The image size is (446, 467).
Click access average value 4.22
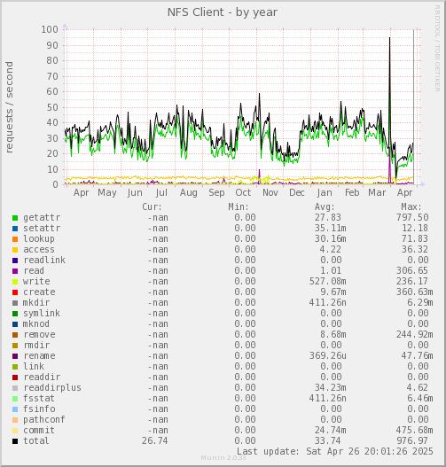(331, 250)
